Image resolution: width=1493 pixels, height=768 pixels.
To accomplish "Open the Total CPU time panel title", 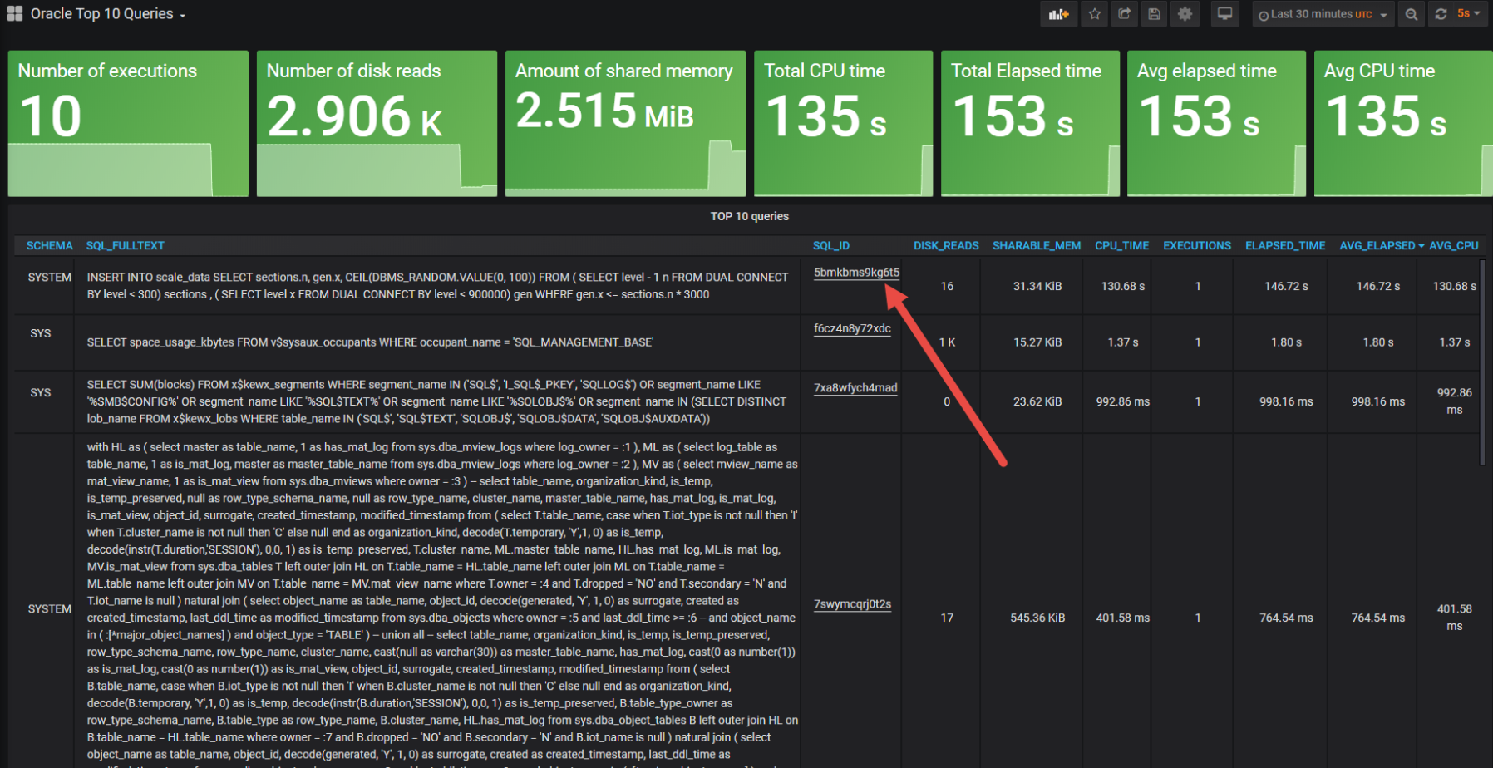I will (825, 71).
